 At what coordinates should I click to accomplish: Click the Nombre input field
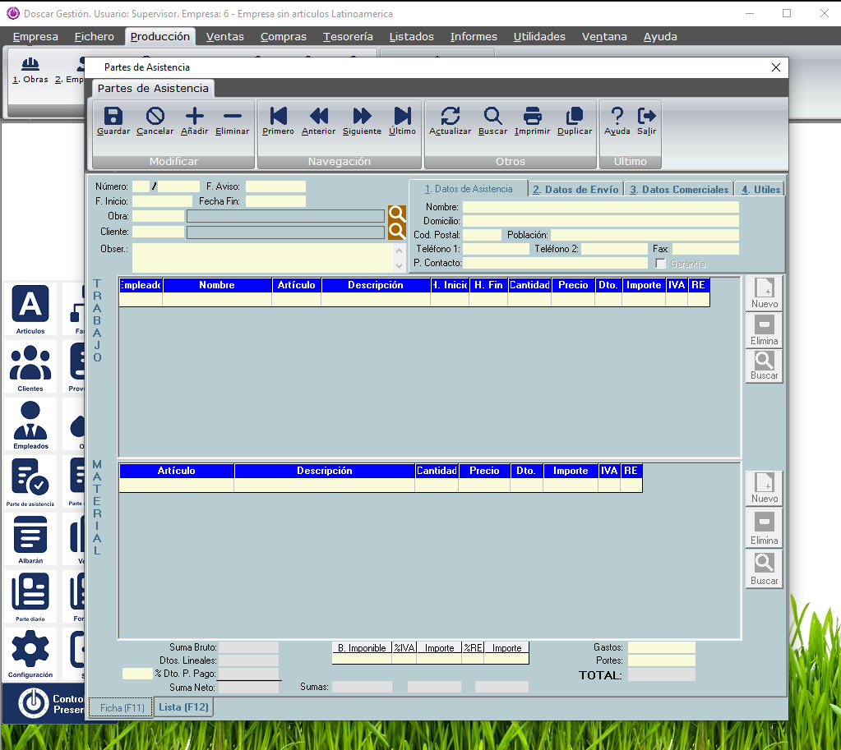coord(600,207)
